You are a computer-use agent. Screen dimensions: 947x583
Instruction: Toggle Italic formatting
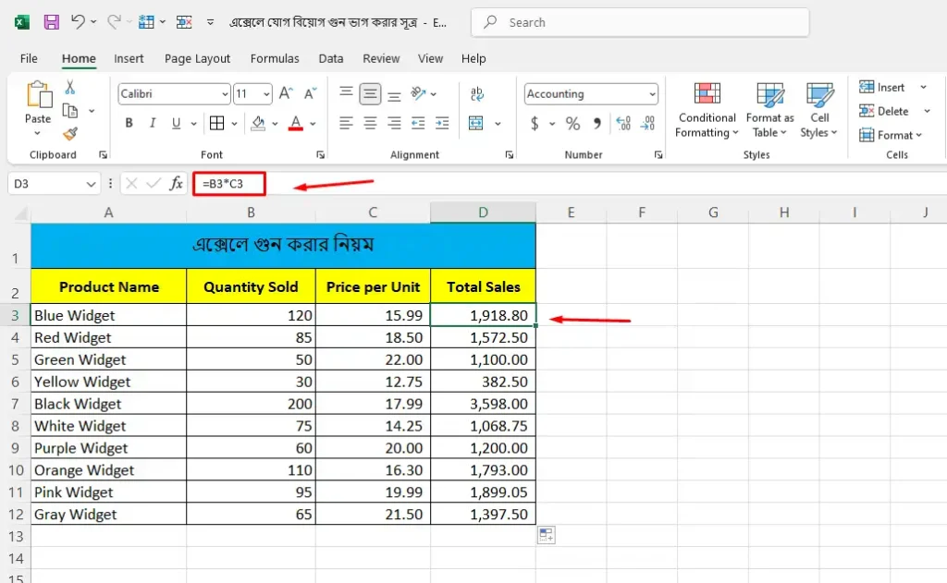(x=153, y=123)
